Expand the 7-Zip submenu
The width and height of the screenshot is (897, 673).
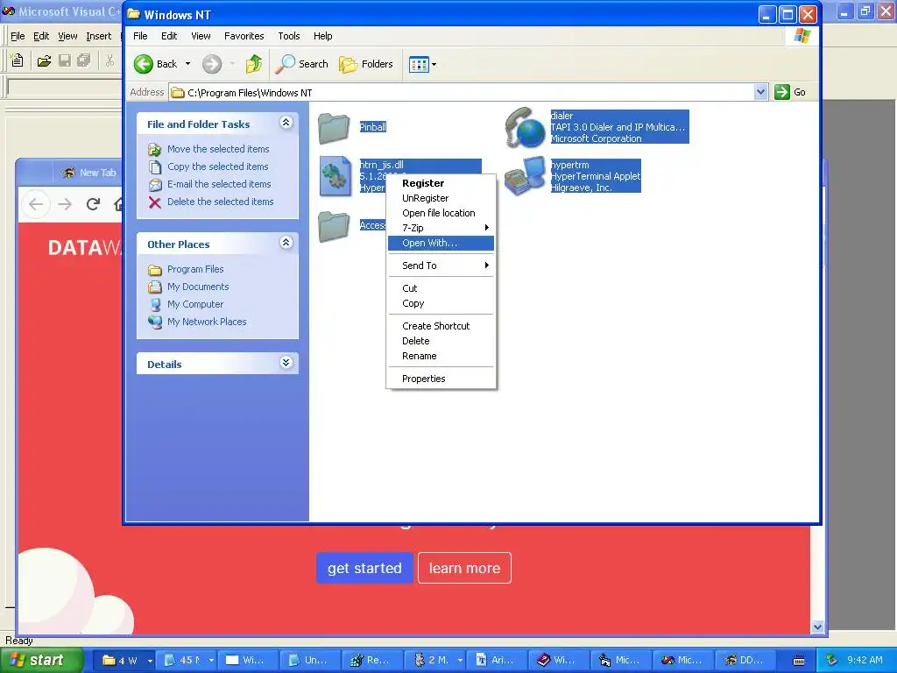pos(441,228)
